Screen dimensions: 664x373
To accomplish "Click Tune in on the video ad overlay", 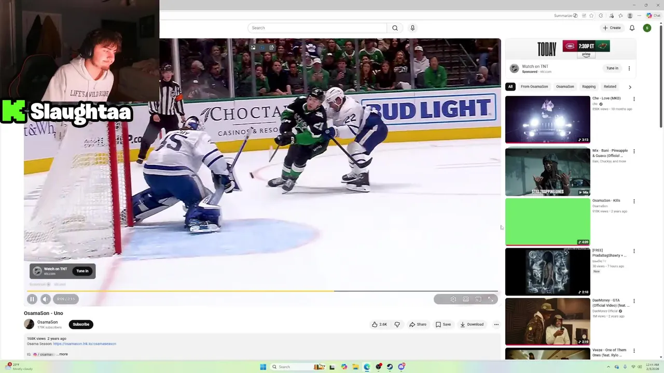I will 82,271.
